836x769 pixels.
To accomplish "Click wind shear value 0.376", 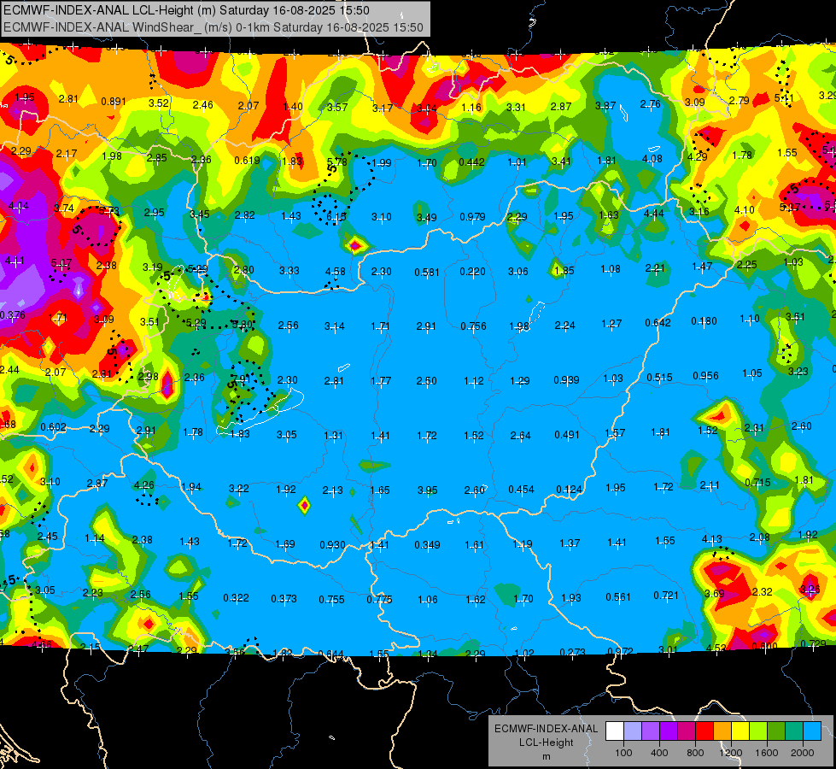I will click(x=12, y=315).
